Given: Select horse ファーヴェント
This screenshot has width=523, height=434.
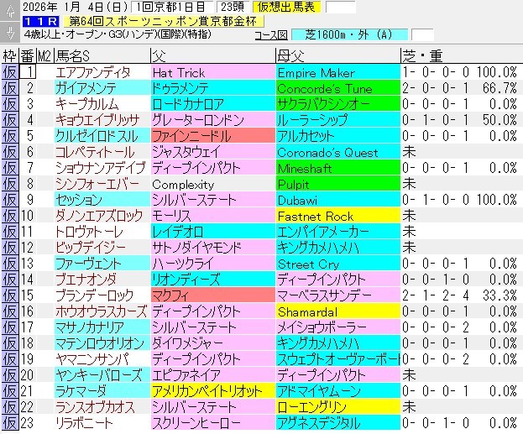Looking at the screenshot, I should click(x=102, y=264).
